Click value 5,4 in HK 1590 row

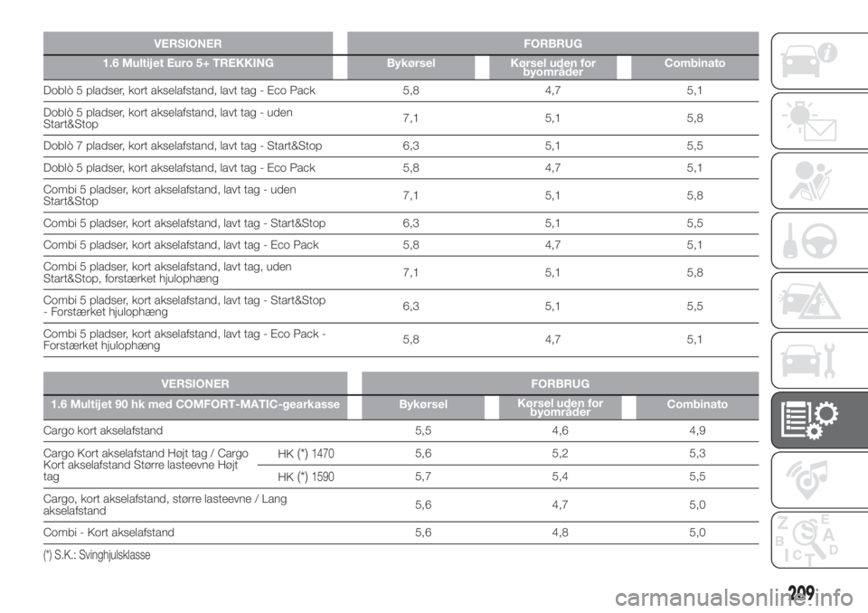(x=561, y=476)
